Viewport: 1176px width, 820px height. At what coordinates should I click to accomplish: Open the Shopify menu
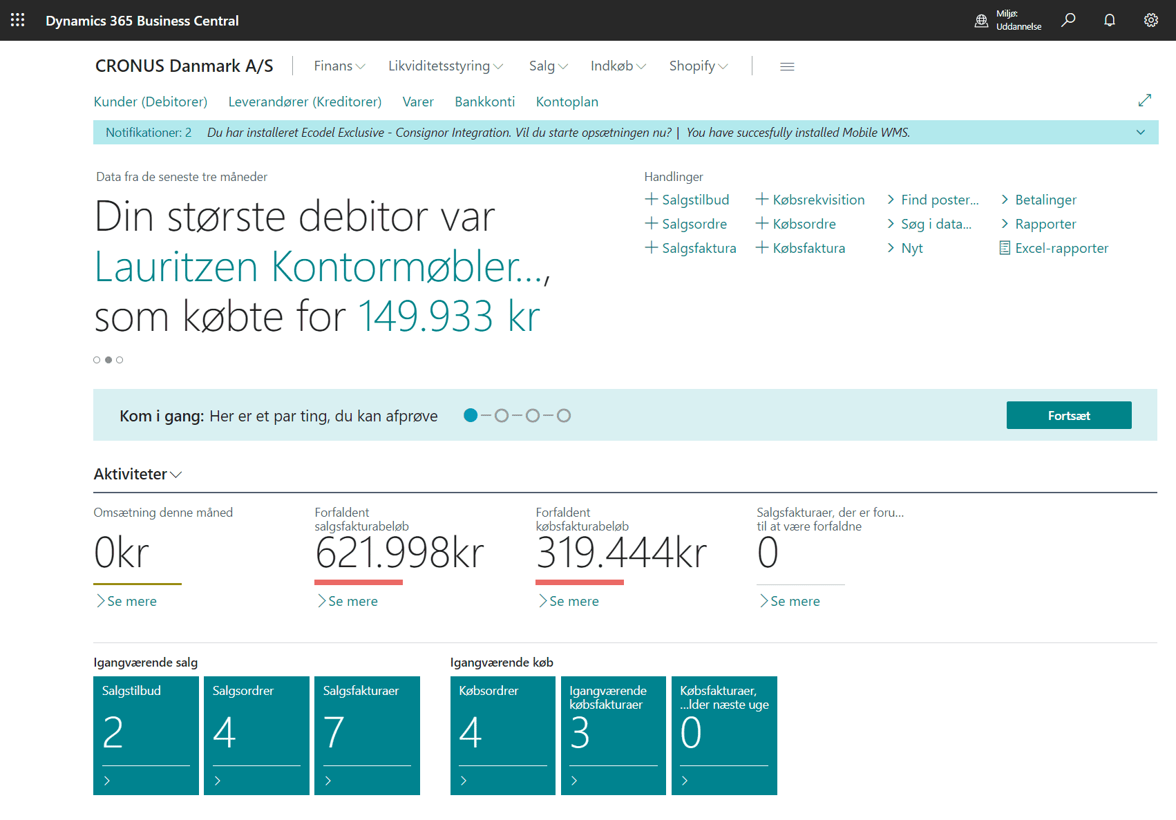[698, 66]
